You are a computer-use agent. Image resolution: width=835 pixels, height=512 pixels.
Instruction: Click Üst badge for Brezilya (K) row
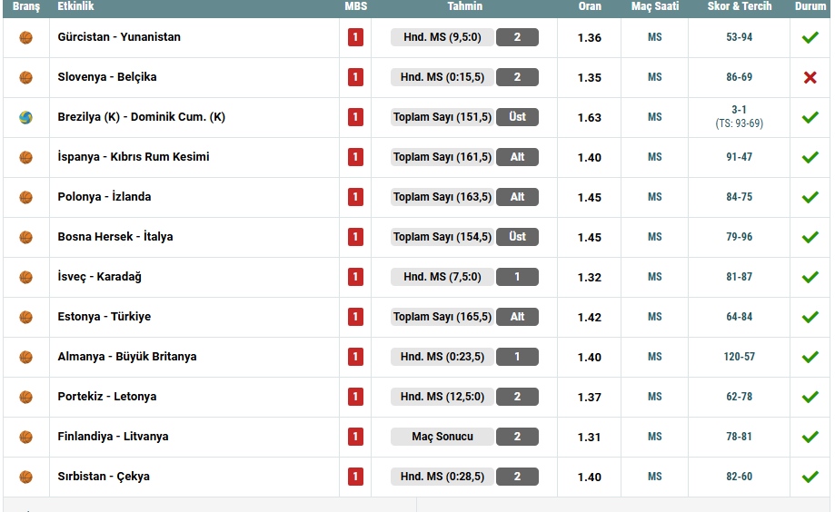[517, 117]
